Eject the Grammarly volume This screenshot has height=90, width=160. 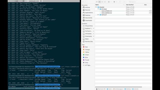coord(93,36)
